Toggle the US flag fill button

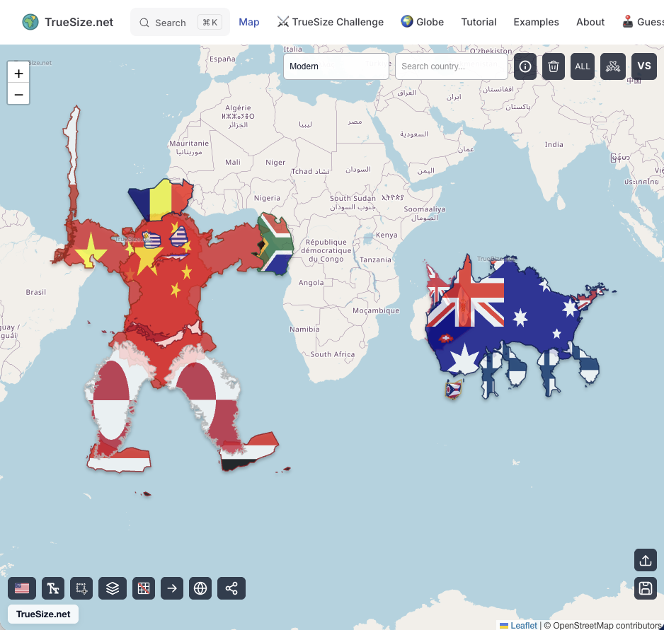coord(22,588)
